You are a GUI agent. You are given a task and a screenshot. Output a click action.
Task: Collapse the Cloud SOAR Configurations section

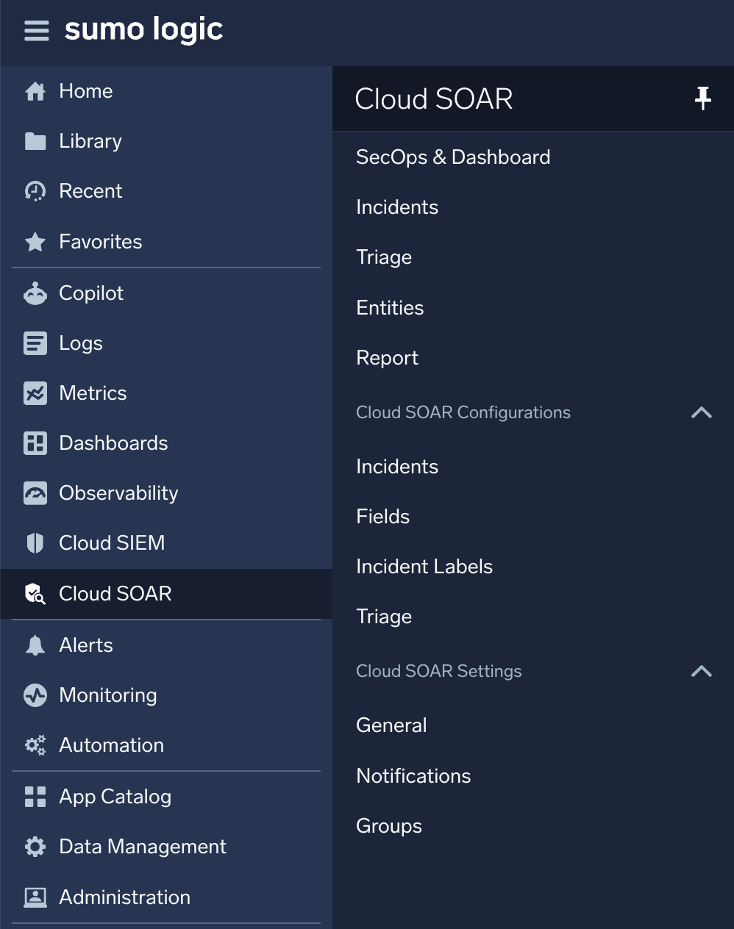pos(702,412)
